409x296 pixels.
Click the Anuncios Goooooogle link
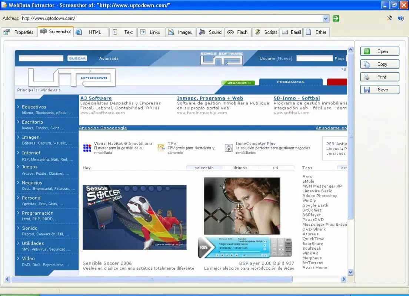(103, 128)
